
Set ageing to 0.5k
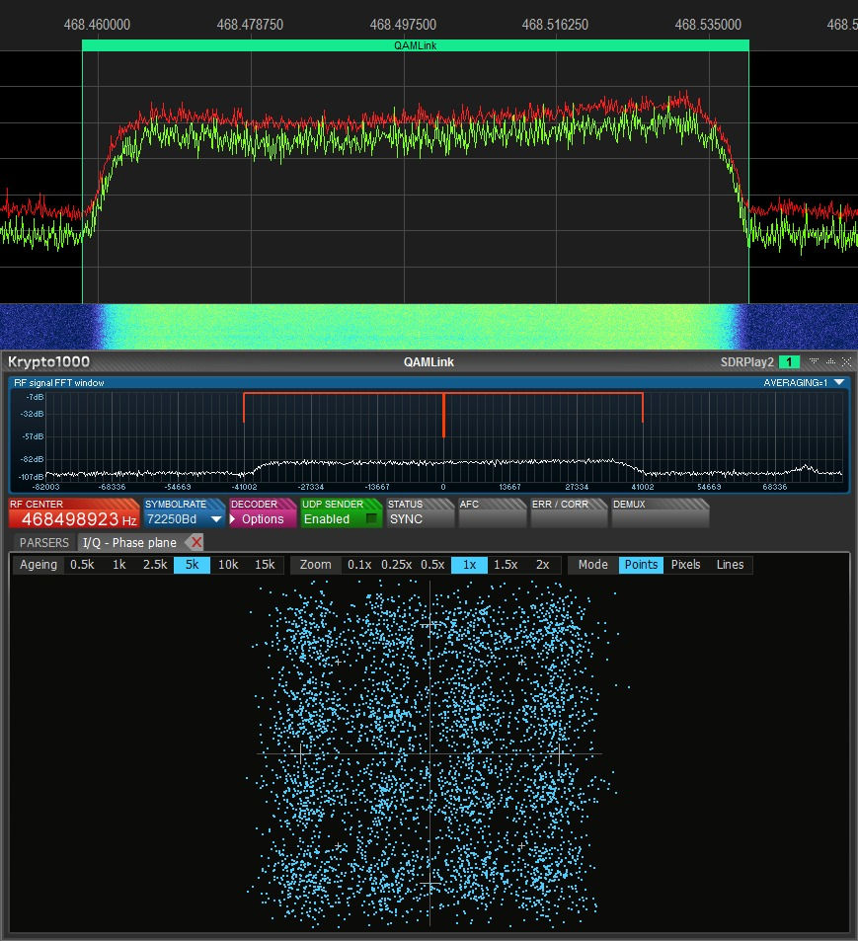coord(82,565)
